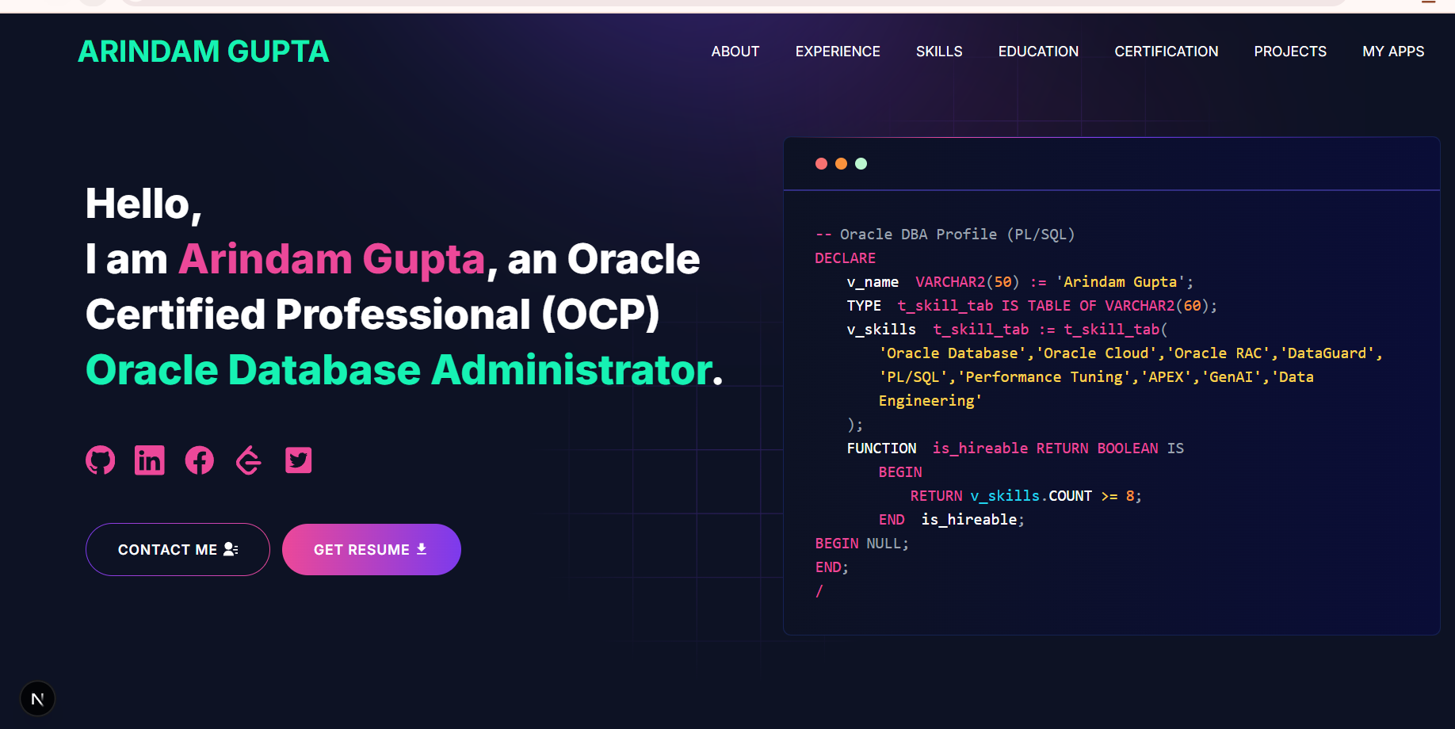
Task: Click the LeetCode profile icon
Action: 249,460
